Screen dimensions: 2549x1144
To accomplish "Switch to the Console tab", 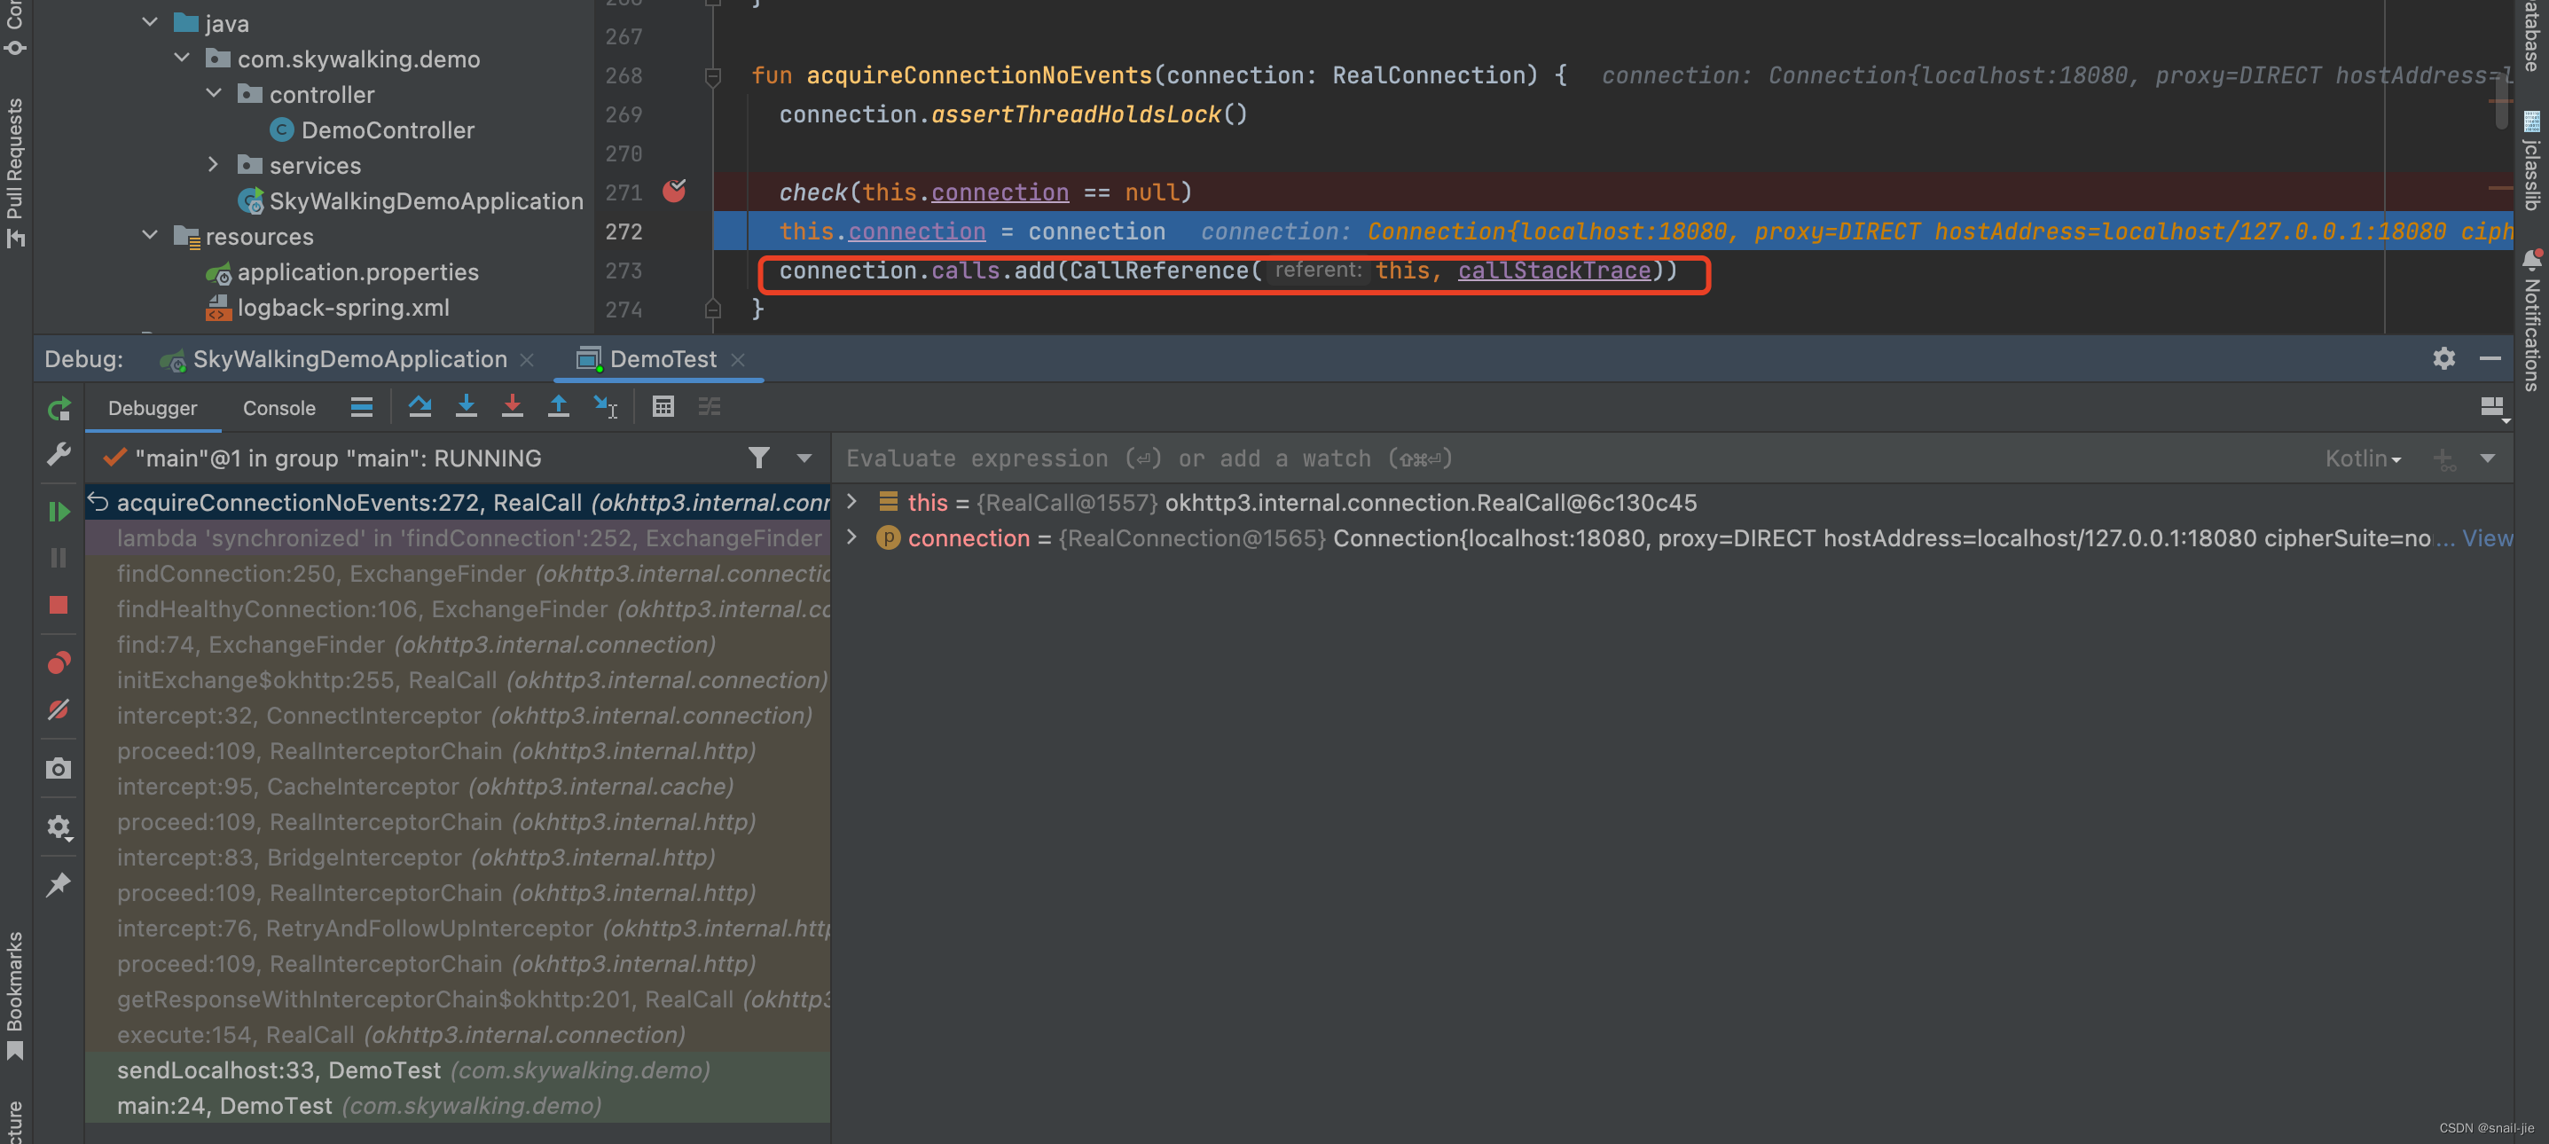I will click(278, 406).
